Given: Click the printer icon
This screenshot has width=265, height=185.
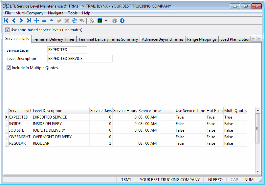Looking at the screenshot, I should [x=92, y=21].
